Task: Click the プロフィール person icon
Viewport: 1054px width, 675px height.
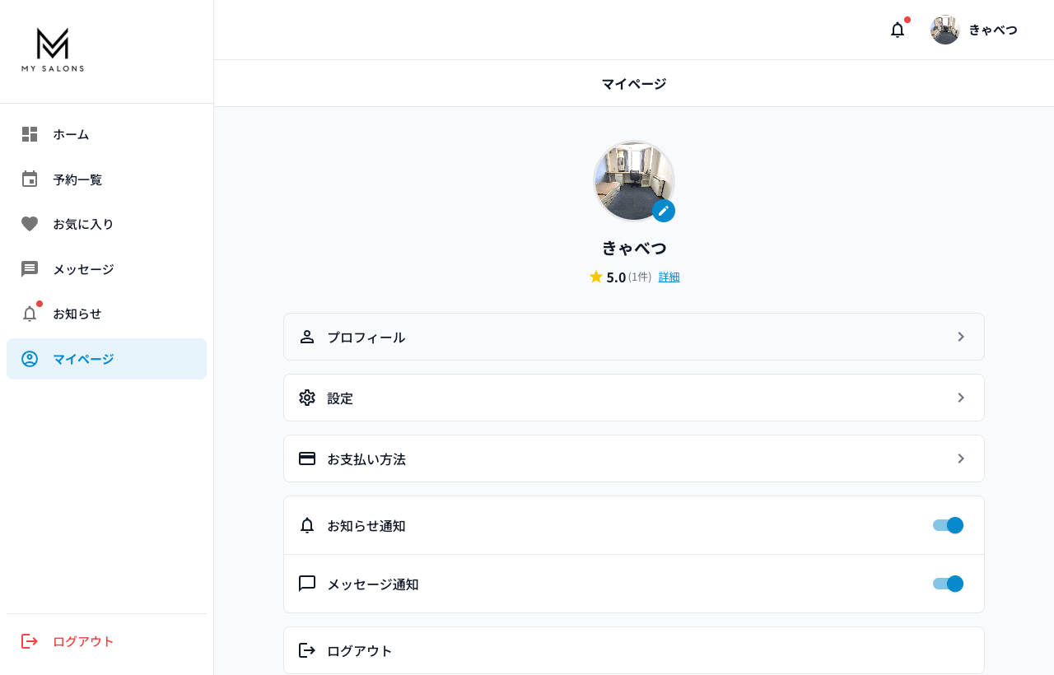Action: coord(307,337)
